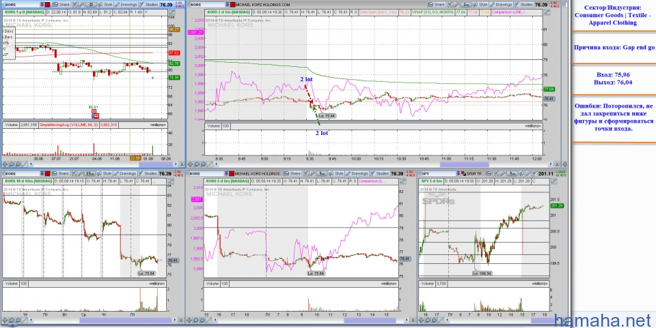This screenshot has width=656, height=328.
Task: Click KORS symbol field in daily chart
Action: [x=22, y=5]
